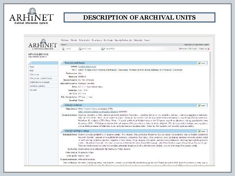The height and width of the screenshot is (176, 235).
Task: Click the Home breadcrumb link
Action: (63, 45)
